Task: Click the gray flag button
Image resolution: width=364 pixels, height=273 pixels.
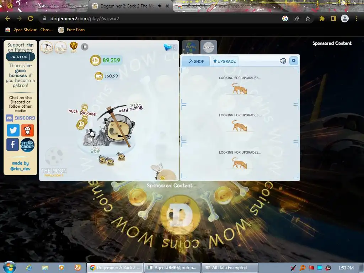Action: [85, 47]
